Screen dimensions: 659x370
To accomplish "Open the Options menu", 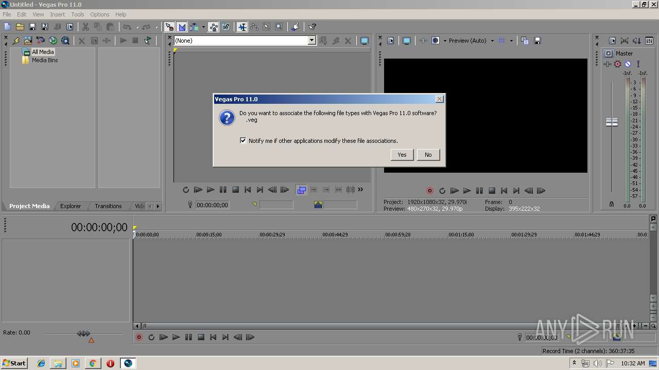I will point(99,14).
